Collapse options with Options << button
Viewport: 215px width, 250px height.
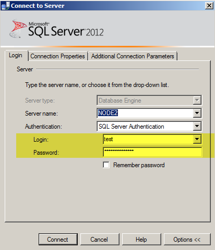(x=187, y=240)
